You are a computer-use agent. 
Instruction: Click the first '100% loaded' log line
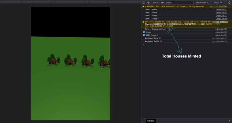(x=151, y=9)
